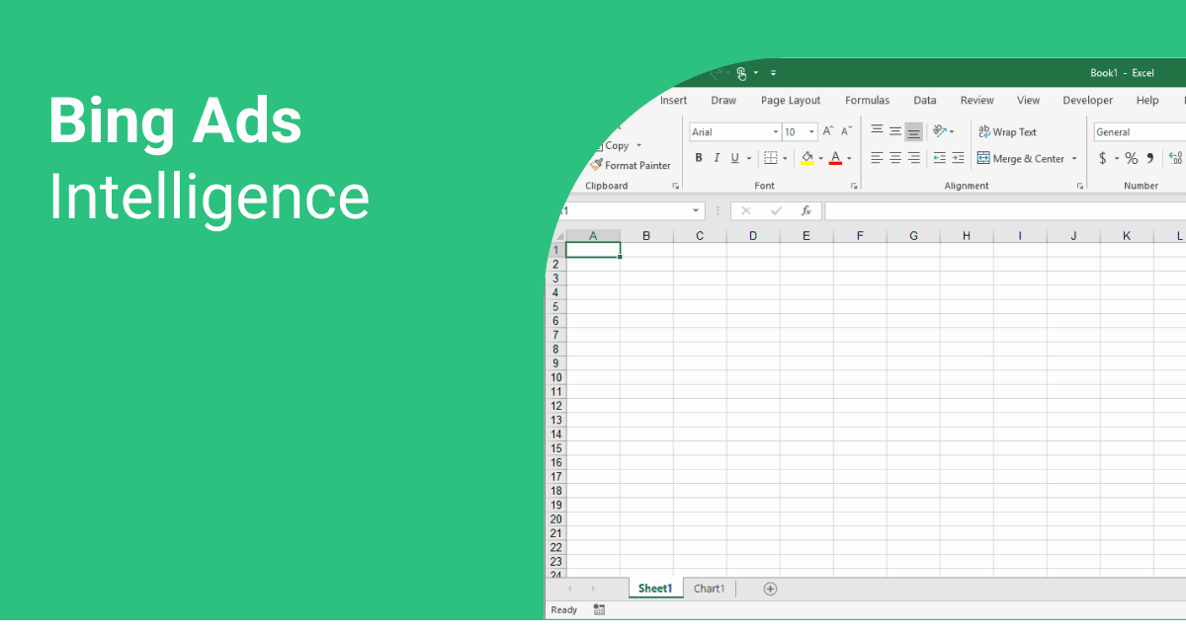
Task: Open the Arial font name dropdown
Action: pyautogui.click(x=777, y=131)
